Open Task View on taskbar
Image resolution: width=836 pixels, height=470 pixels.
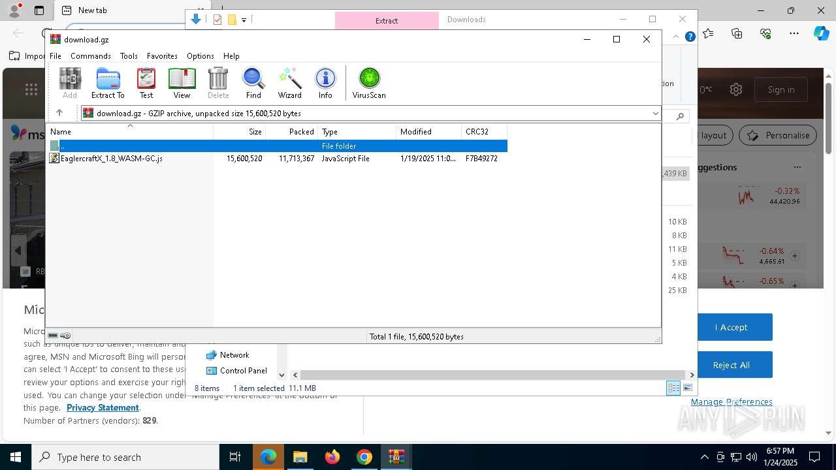pyautogui.click(x=235, y=457)
